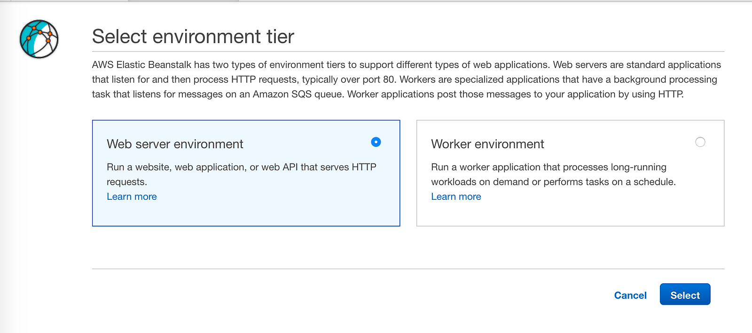Click the "Run a worker application" description
Viewport: 752px width, 333px height.
tap(548, 167)
